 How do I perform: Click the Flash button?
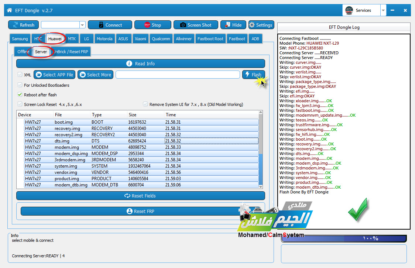(254, 75)
